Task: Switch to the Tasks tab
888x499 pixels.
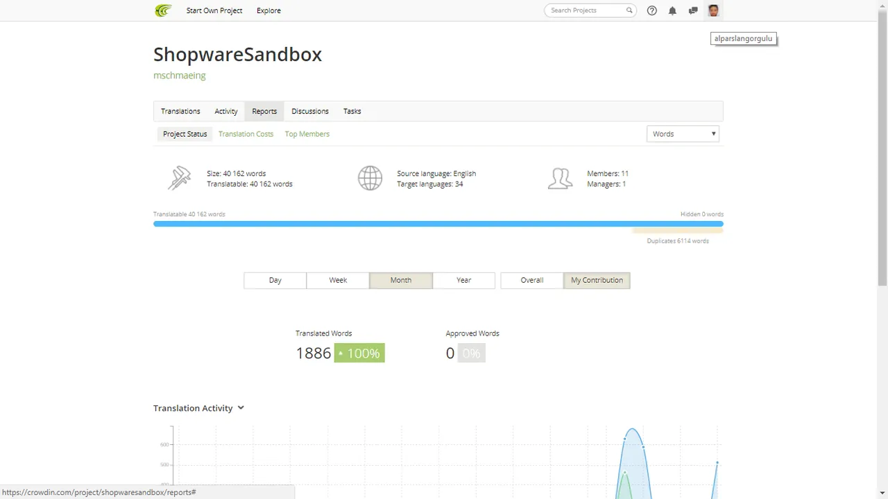Action: [x=352, y=111]
